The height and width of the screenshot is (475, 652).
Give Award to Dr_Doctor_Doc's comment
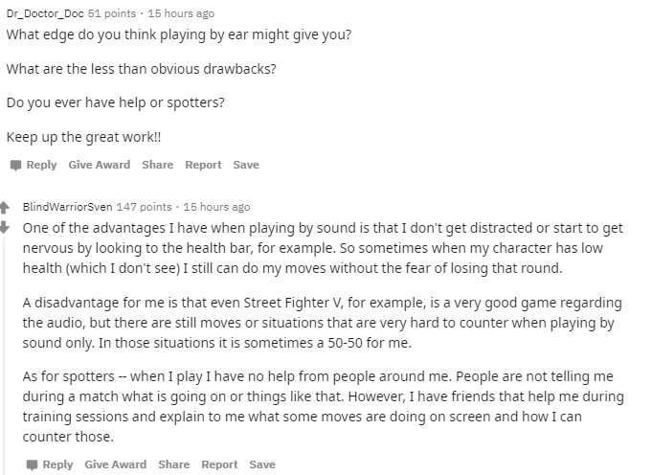tap(100, 165)
